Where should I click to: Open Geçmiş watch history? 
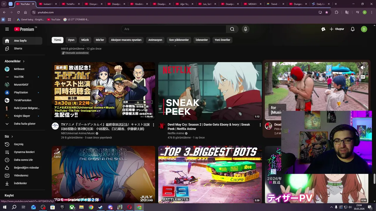(22, 144)
